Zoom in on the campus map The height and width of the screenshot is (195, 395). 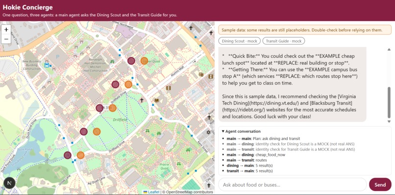pyautogui.click(x=6, y=29)
